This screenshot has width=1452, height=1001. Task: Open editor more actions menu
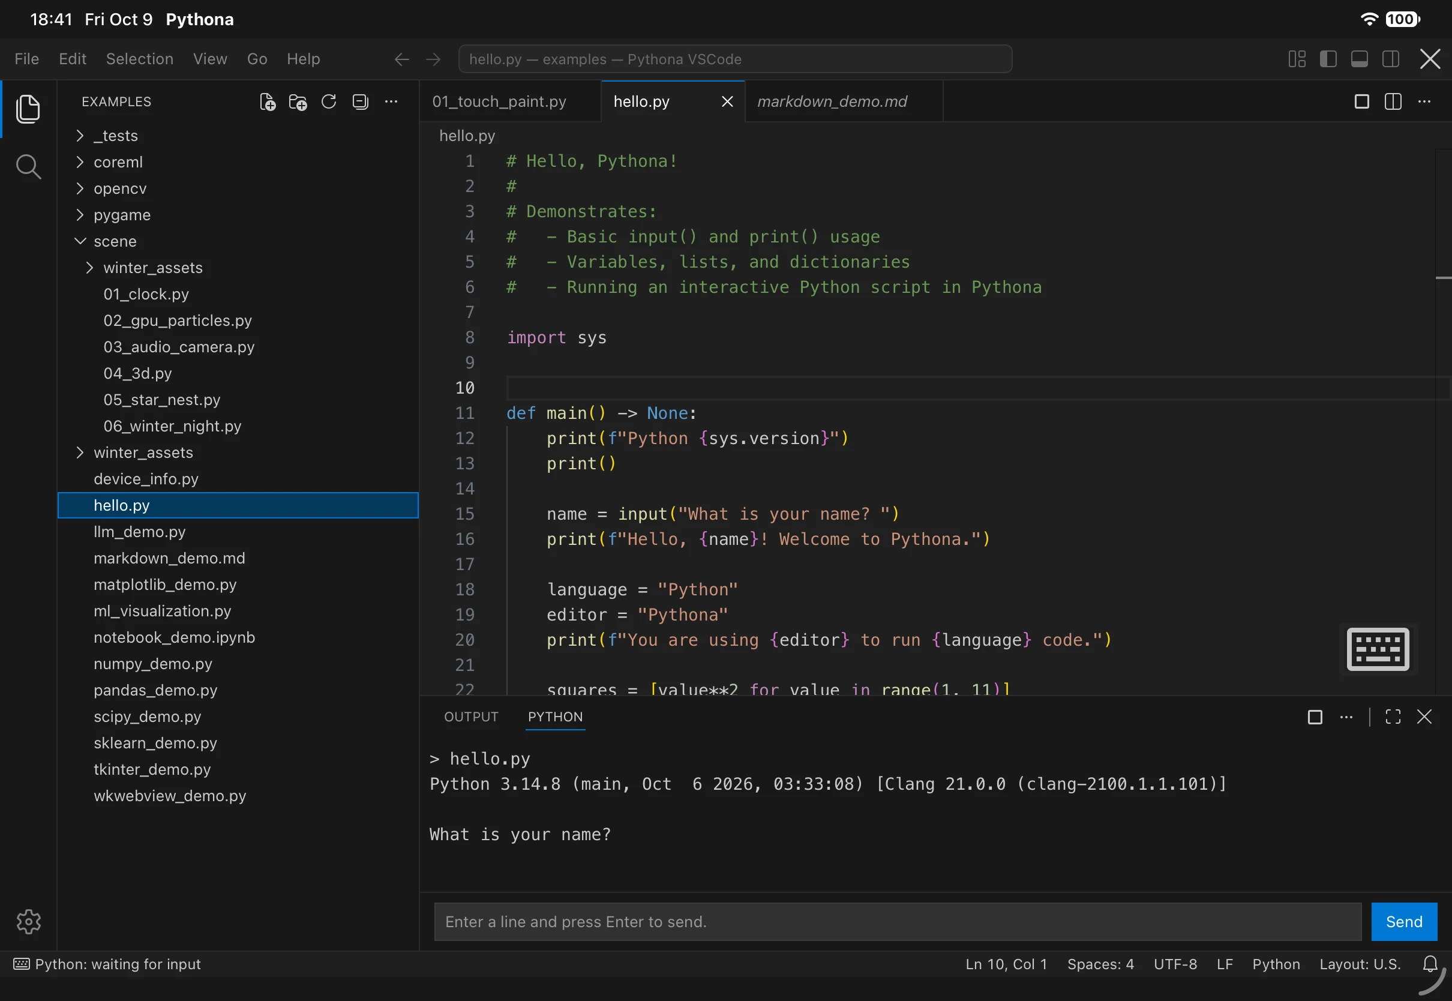point(1424,101)
